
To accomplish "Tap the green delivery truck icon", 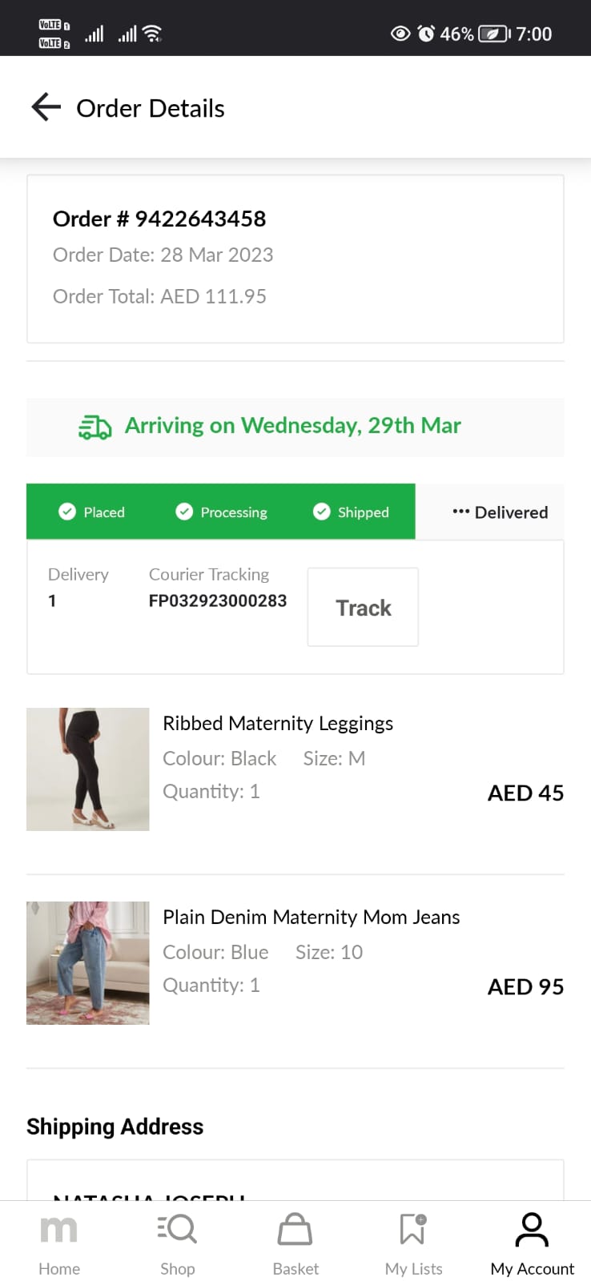I will (x=94, y=428).
